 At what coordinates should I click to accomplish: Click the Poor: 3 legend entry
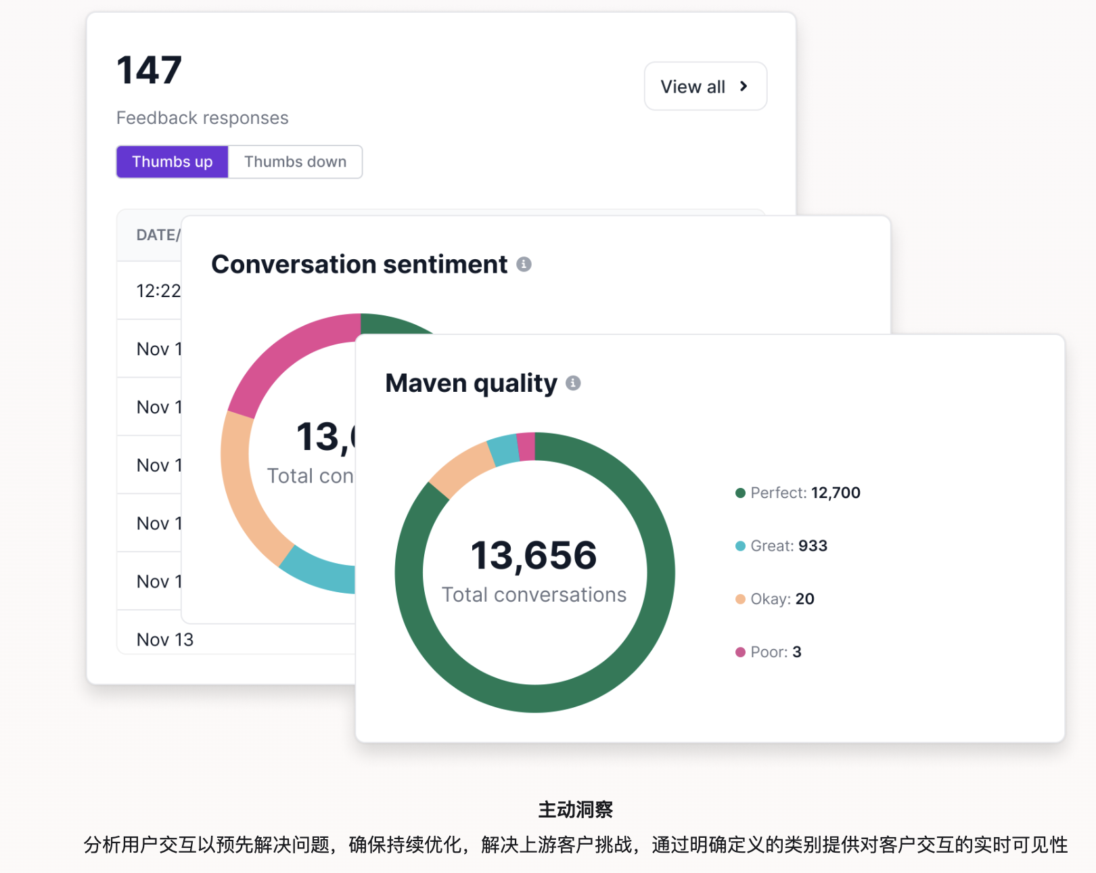(768, 652)
